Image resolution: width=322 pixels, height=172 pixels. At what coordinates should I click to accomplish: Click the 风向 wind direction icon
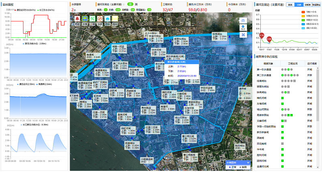(x=115, y=19)
